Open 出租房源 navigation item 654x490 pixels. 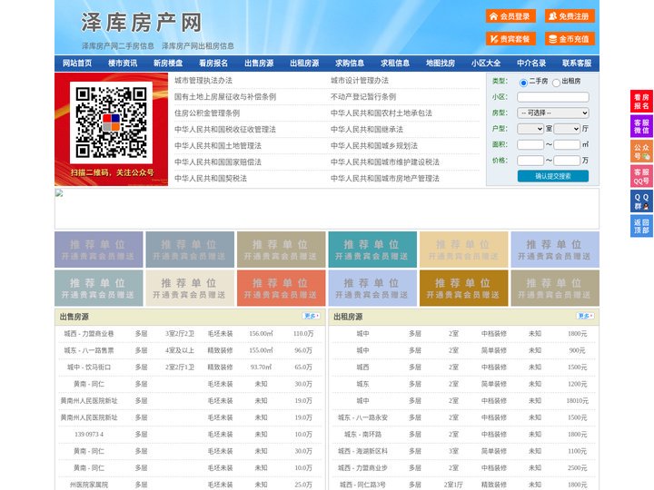[x=304, y=64]
